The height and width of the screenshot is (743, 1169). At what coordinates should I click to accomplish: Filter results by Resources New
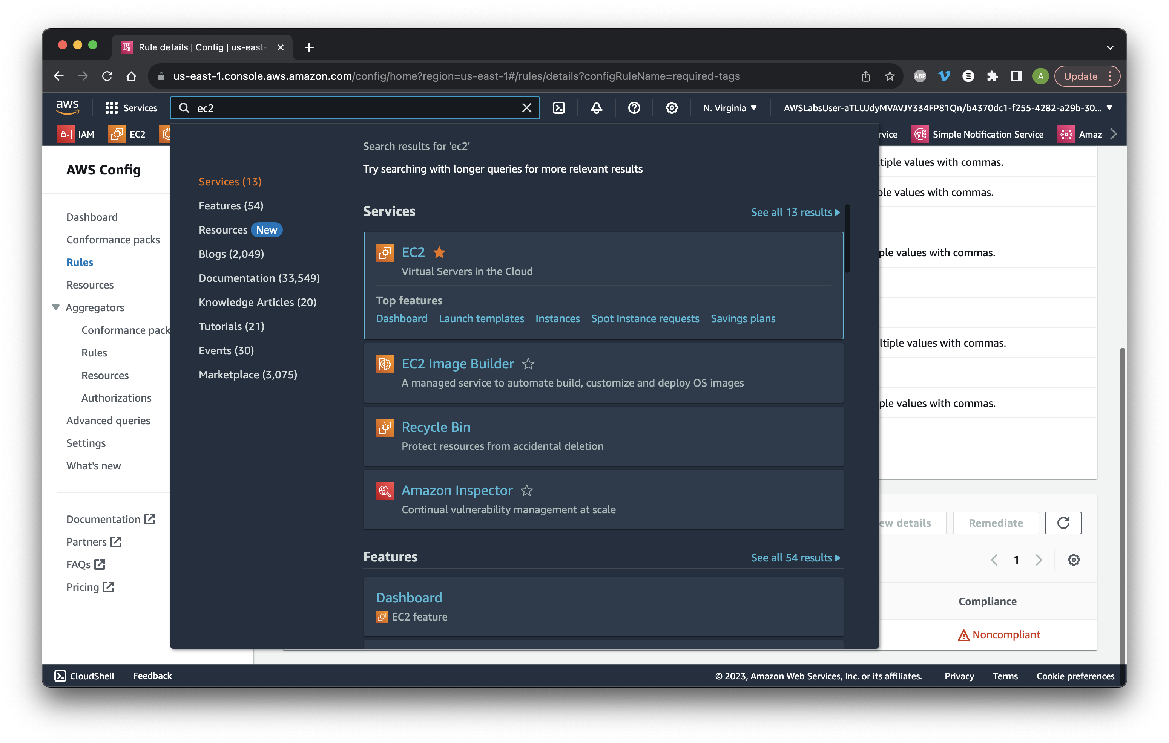pyautogui.click(x=240, y=230)
